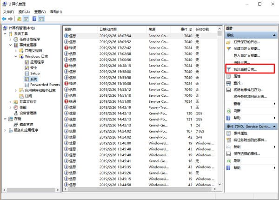Sort by 日期和时间 column header
Viewport: 279px width, 200px height.
coord(122,29)
